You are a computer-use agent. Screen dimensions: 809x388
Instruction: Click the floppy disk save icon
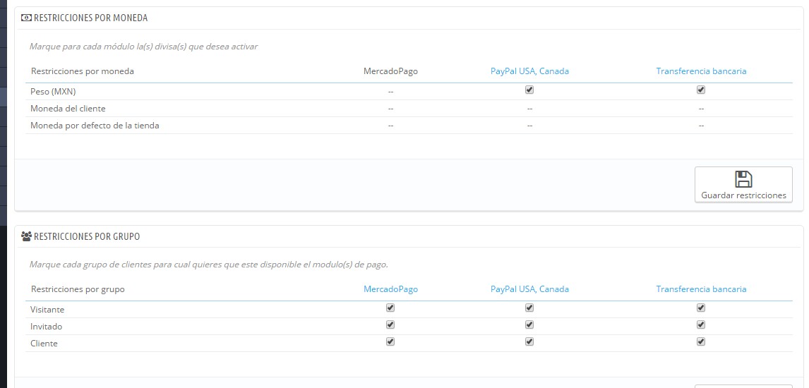743,179
